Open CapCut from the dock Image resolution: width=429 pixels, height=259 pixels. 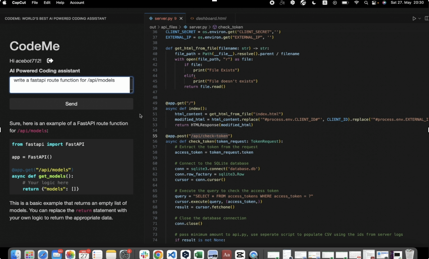coord(240,255)
